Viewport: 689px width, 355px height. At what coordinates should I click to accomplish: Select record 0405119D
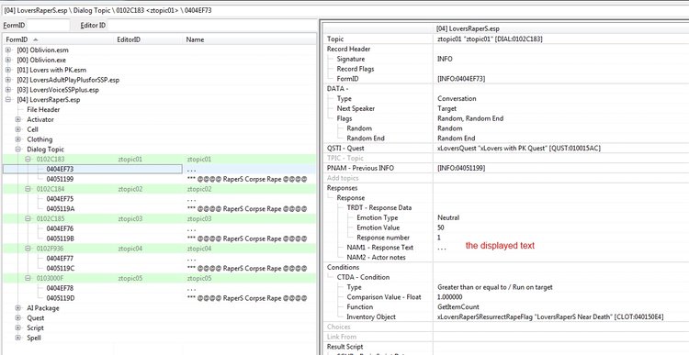tap(159, 298)
